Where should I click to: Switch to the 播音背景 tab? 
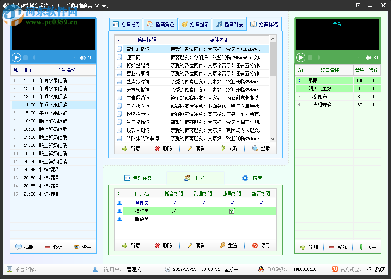230,24
